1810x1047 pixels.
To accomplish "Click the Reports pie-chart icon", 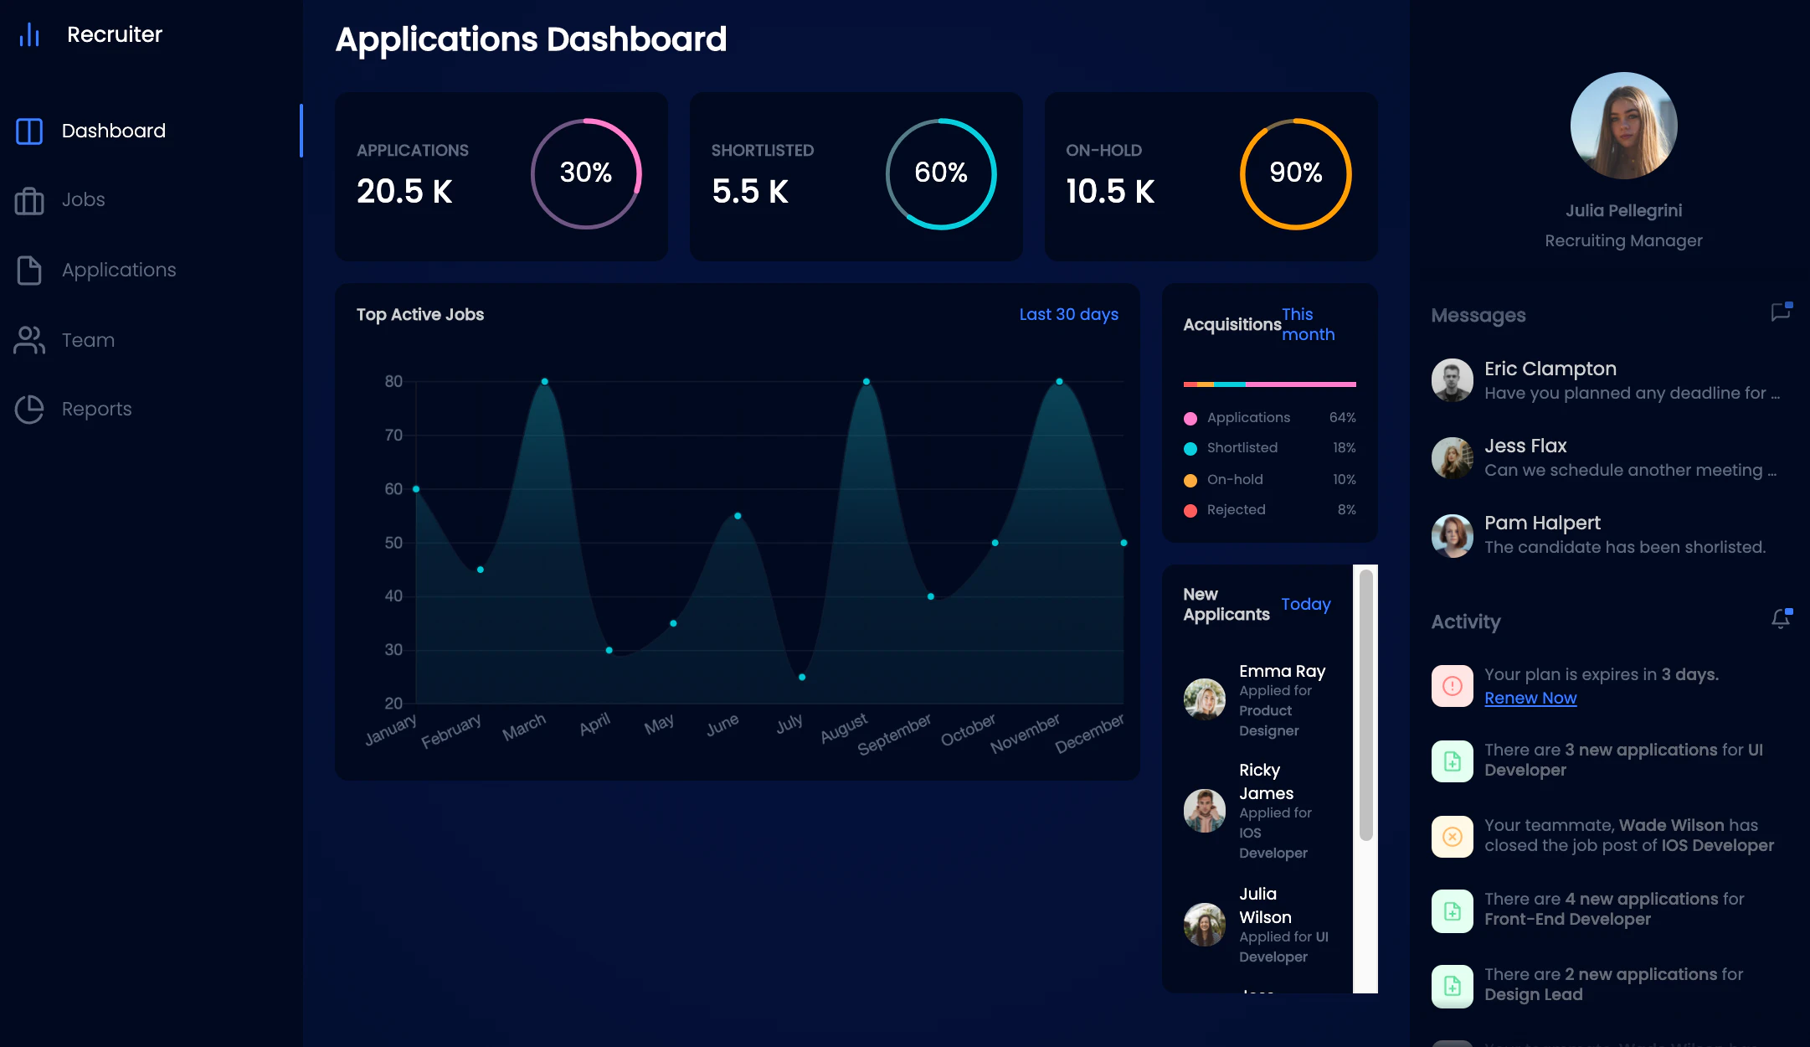I will (x=29, y=409).
